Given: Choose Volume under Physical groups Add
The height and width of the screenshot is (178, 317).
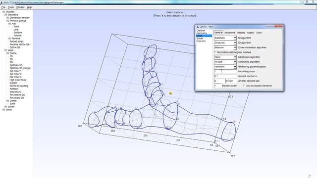Looking at the screenshot, I should click(17, 36).
